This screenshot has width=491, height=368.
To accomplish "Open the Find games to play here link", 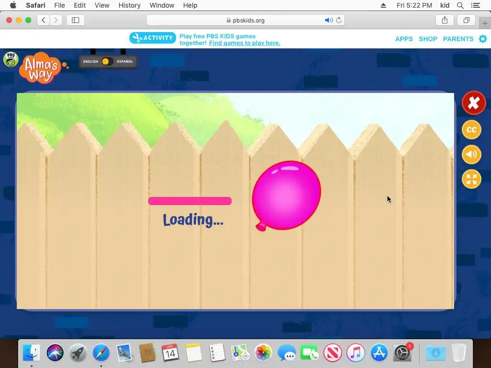I will (245, 43).
